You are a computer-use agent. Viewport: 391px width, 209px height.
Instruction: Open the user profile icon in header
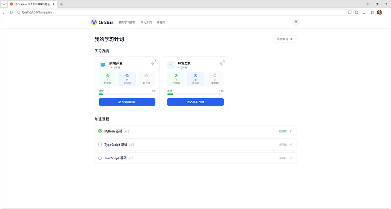pos(296,23)
